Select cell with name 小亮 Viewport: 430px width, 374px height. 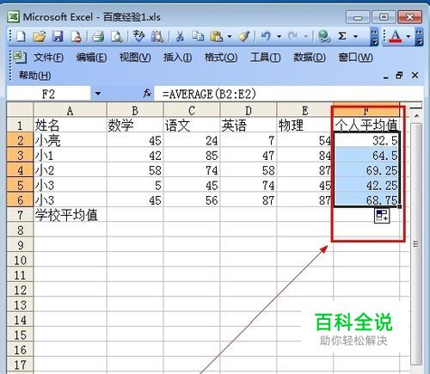click(70, 140)
